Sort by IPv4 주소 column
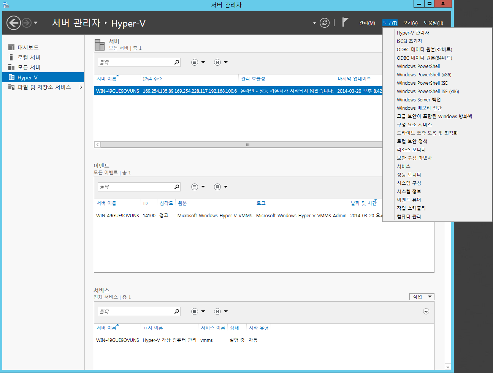 coord(152,79)
